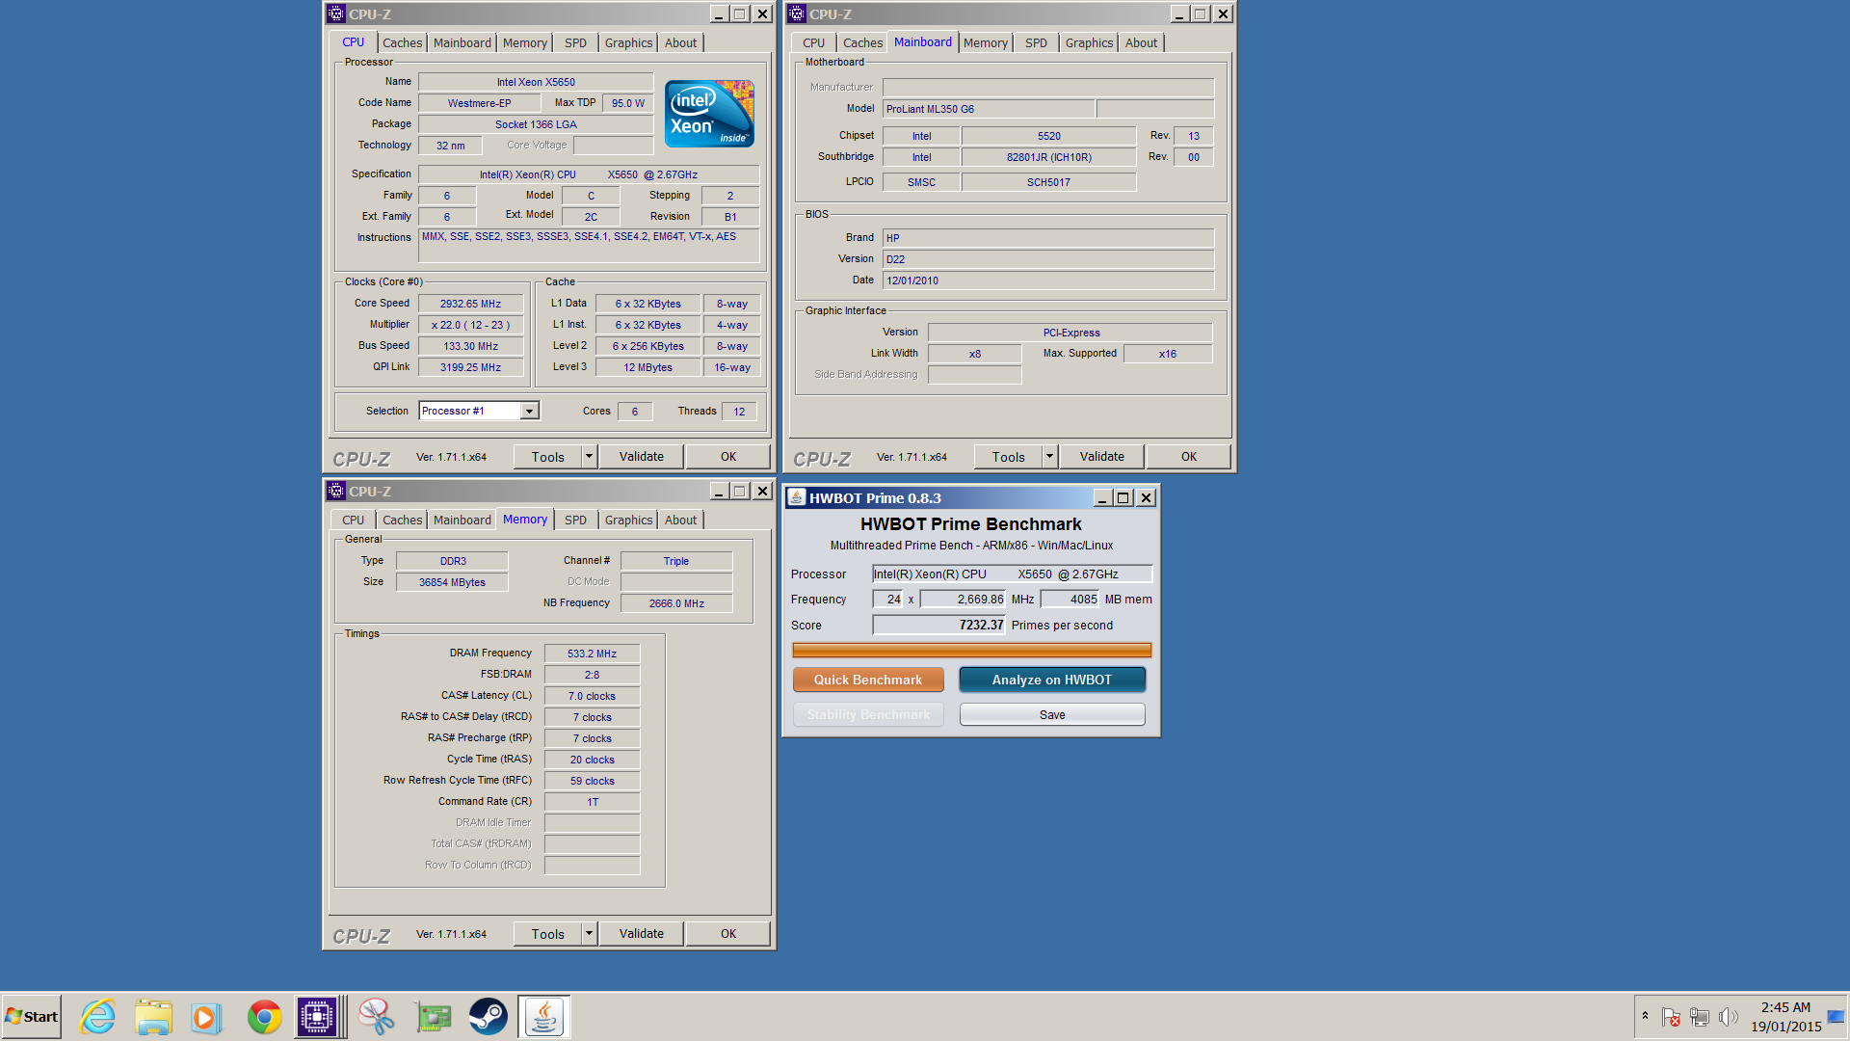Image resolution: width=1850 pixels, height=1041 pixels.
Task: Switch to Caches tab in the CPU window
Action: [402, 43]
